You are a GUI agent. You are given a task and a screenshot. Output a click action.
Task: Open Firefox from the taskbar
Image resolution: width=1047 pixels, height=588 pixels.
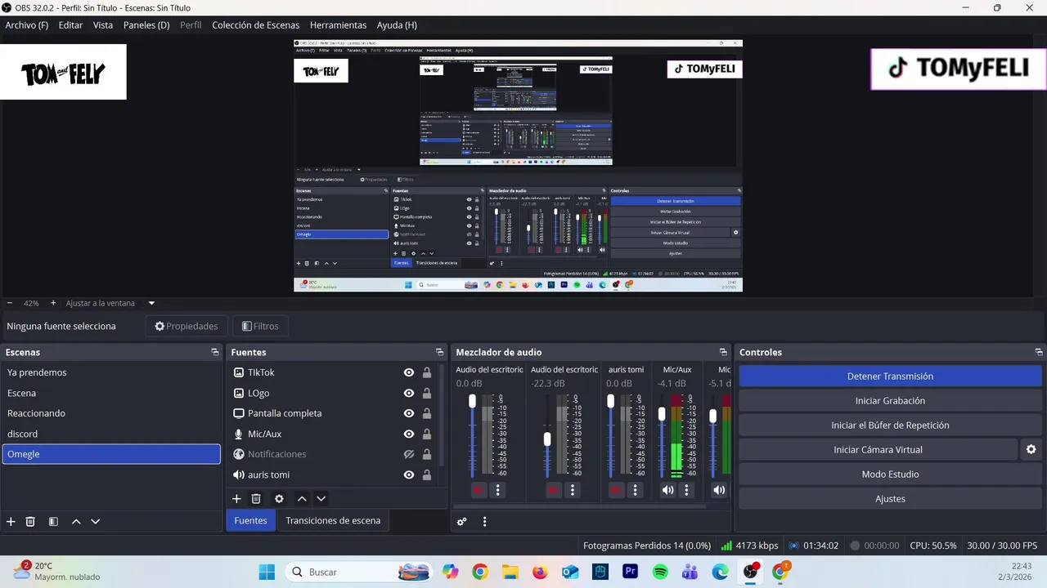click(540, 572)
